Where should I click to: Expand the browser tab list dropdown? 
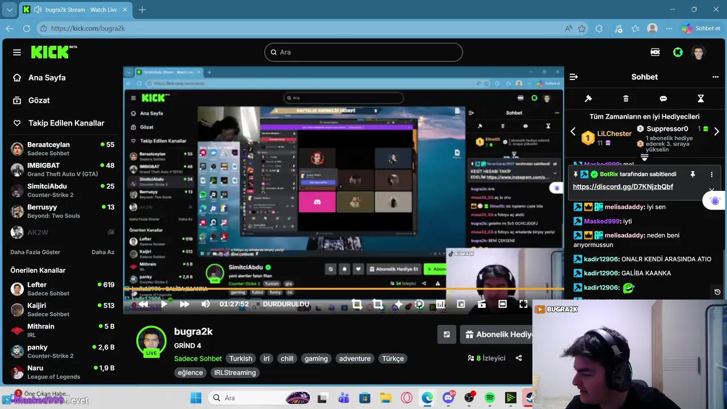(9, 10)
